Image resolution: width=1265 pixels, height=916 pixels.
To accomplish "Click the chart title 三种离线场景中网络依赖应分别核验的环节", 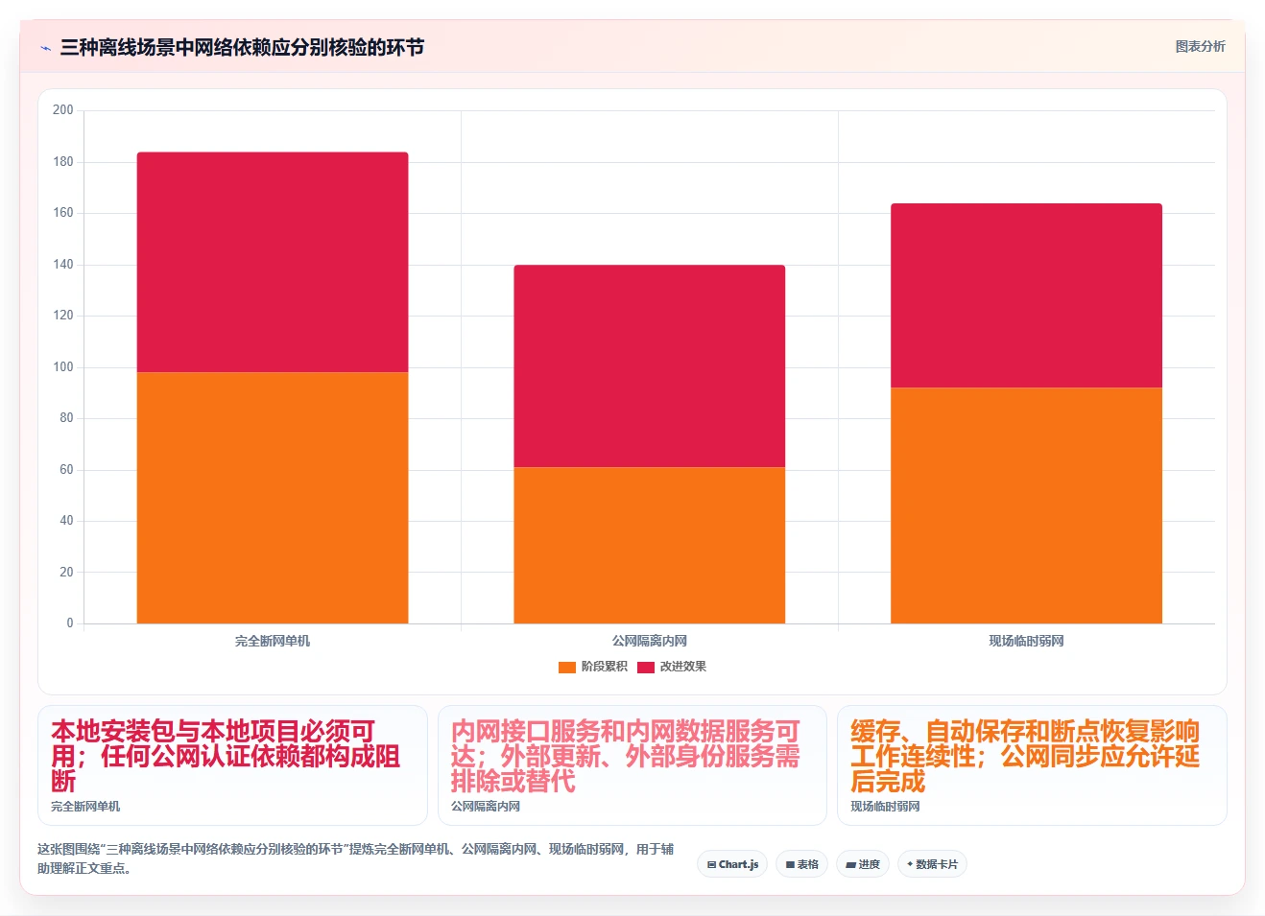I will click(x=242, y=47).
